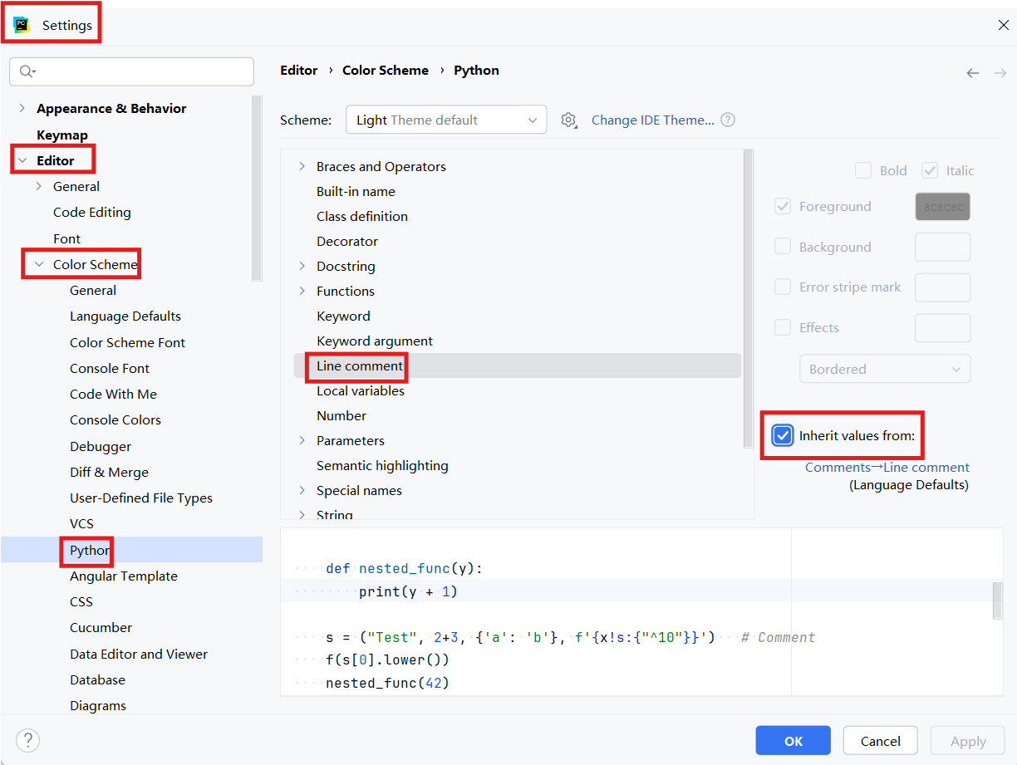Screen dimensions: 1017x765
Task: Select Language Defaults under Color Scheme
Action: (125, 316)
